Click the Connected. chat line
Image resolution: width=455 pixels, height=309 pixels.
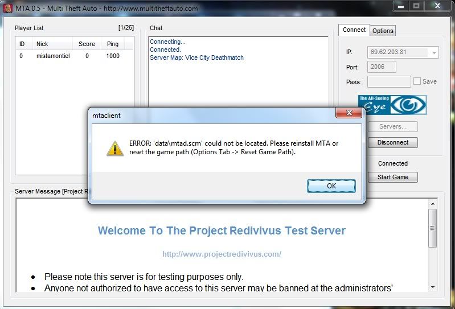(165, 50)
